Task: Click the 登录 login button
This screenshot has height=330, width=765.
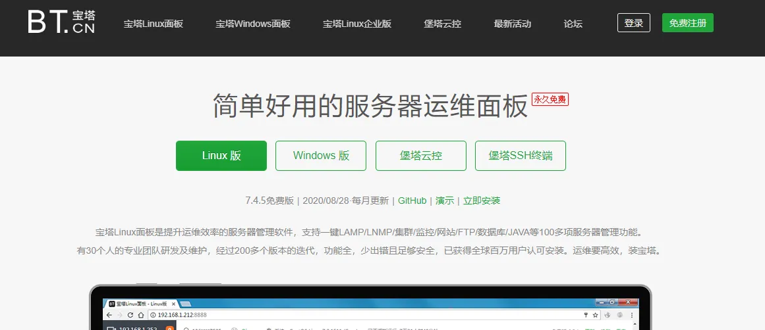Action: coord(634,23)
